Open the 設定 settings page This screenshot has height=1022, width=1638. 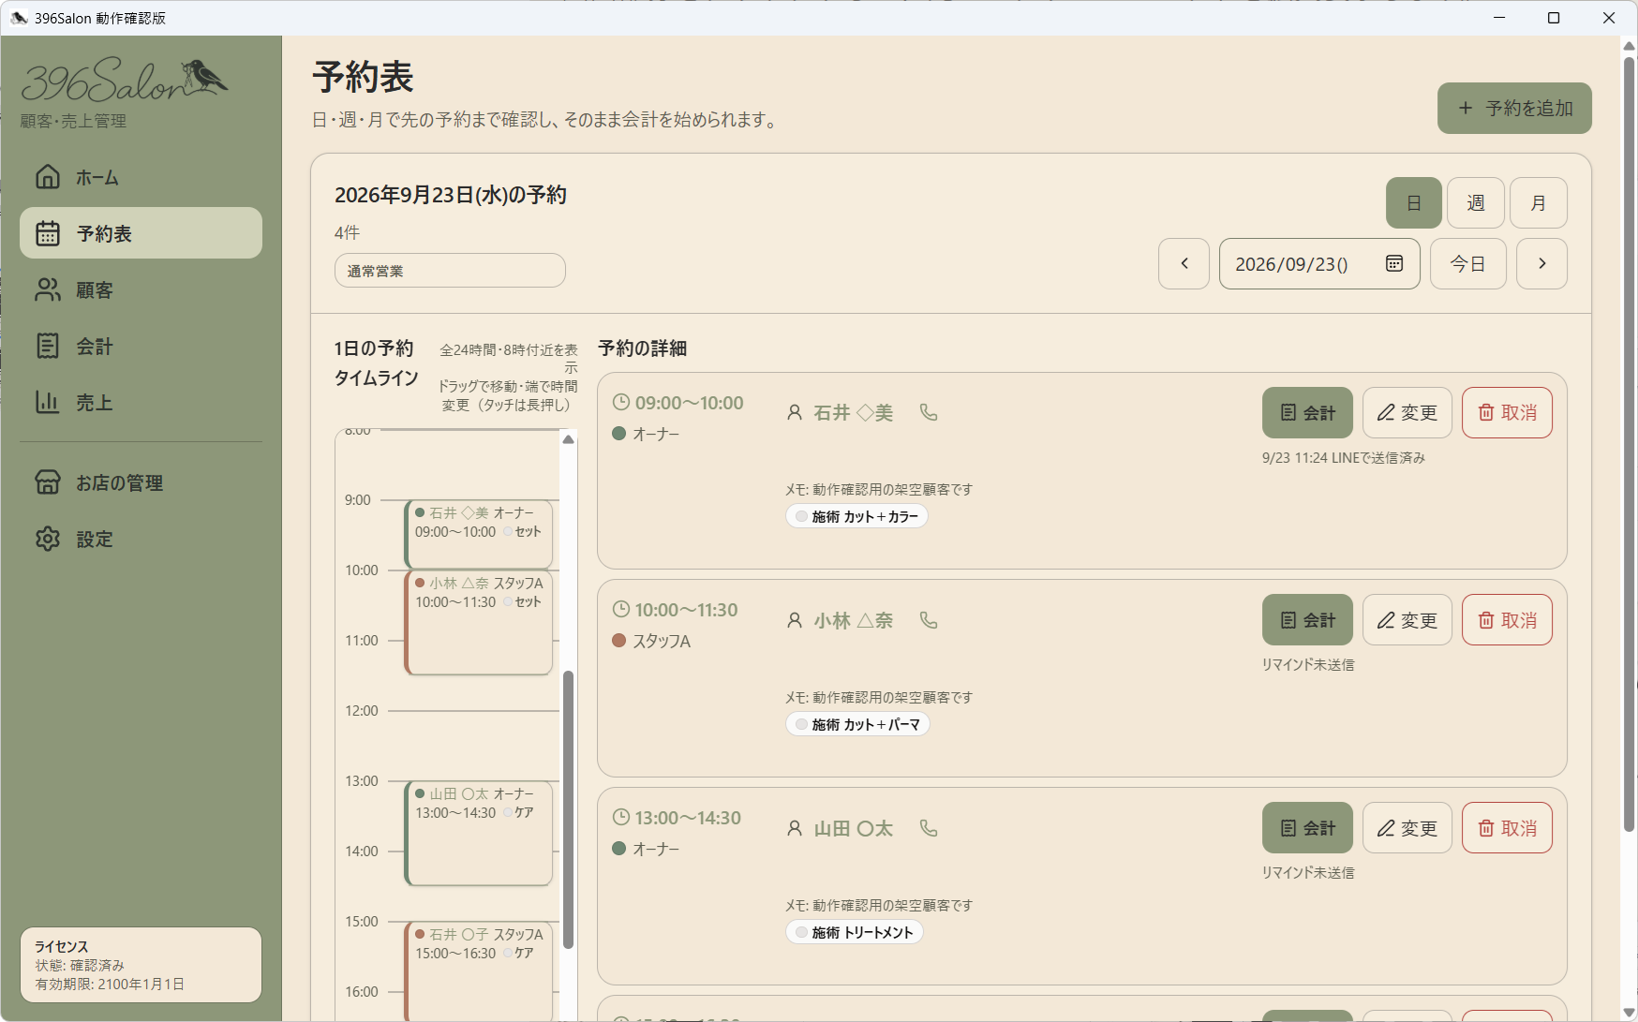[141, 539]
